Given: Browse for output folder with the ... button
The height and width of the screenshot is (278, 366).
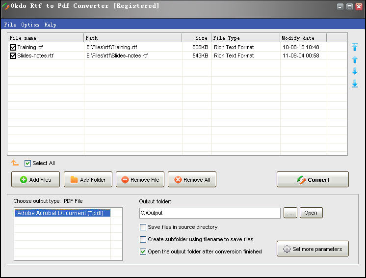Looking at the screenshot, I should 290,213.
